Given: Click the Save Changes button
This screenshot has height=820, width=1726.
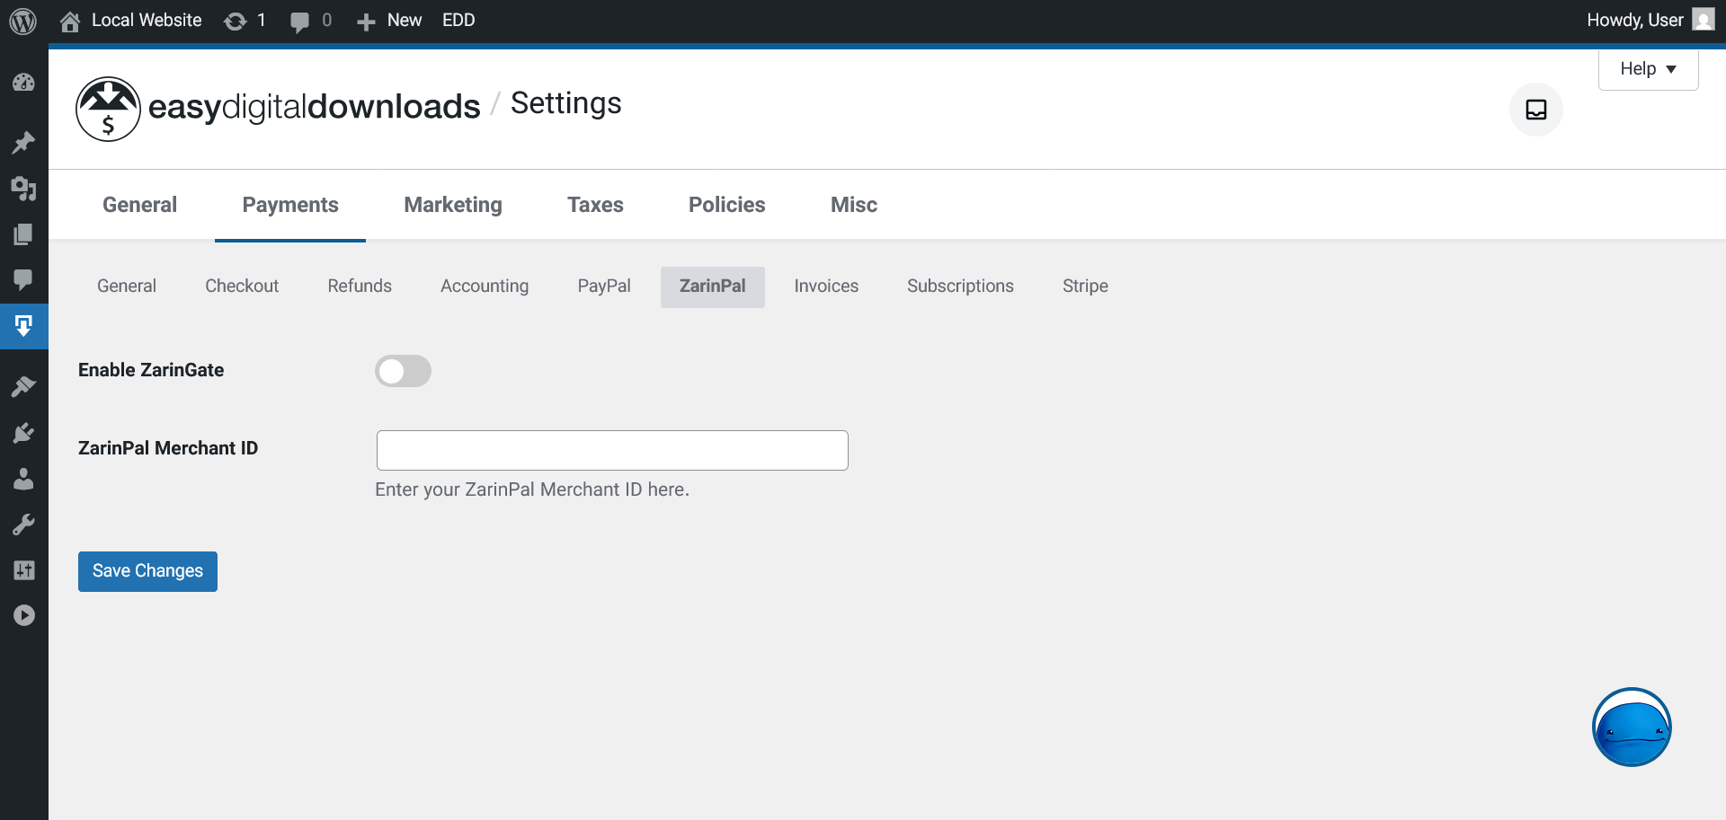Looking at the screenshot, I should pos(147,571).
